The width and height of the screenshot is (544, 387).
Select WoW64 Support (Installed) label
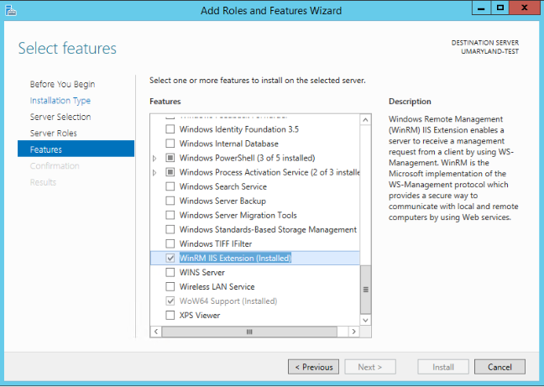pos(228,301)
